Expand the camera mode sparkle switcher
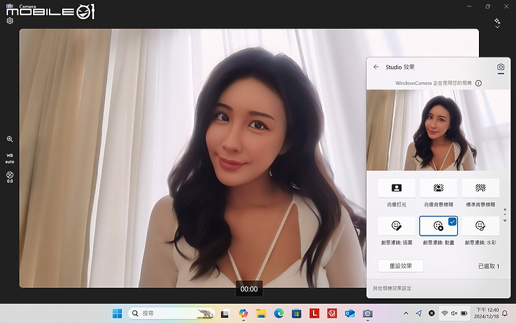 [x=497, y=23]
